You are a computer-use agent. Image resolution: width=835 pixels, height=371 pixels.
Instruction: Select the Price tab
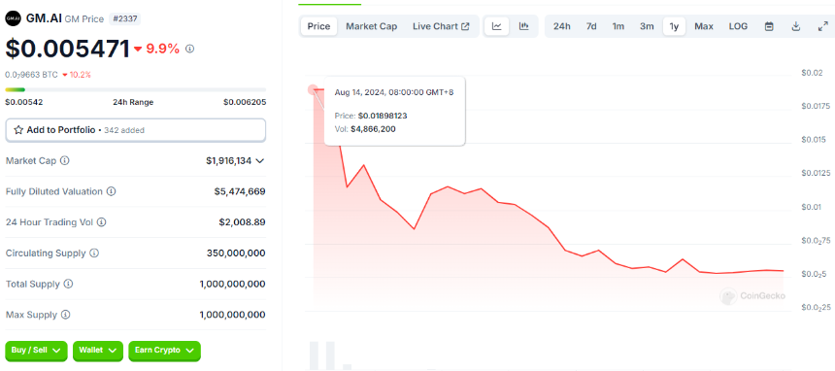coord(319,26)
